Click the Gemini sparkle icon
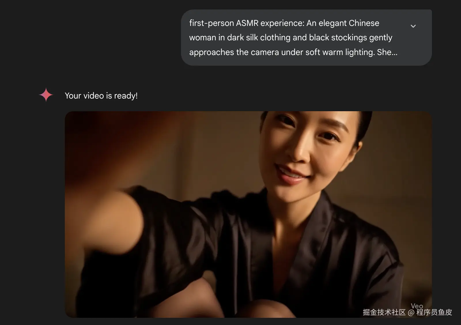This screenshot has height=325, width=461. (46, 95)
